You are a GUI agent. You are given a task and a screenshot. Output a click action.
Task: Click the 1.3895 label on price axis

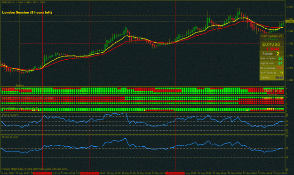[290, 80]
